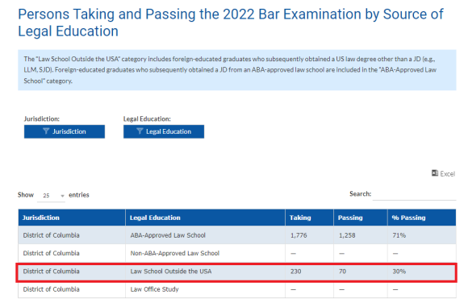Image resolution: width=468 pixels, height=307 pixels.
Task: Open the Jurisdiction filter button
Action: pyautogui.click(x=65, y=131)
